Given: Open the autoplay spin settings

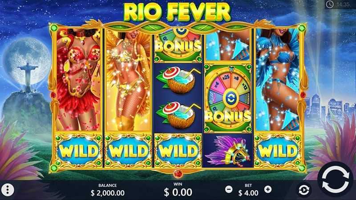Looking at the screenshot, I should pyautogui.click(x=304, y=190).
